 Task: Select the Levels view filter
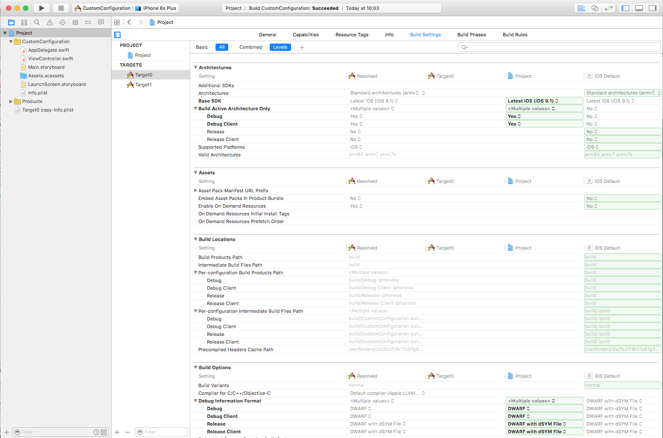coord(280,47)
